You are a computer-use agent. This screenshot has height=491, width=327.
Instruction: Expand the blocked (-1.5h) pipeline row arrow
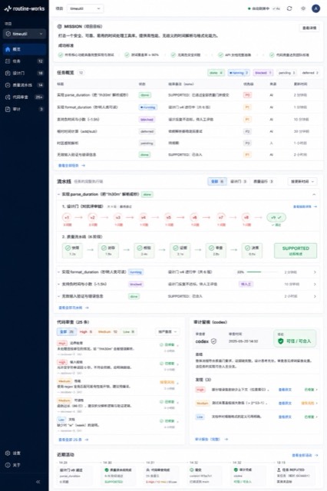click(315, 284)
